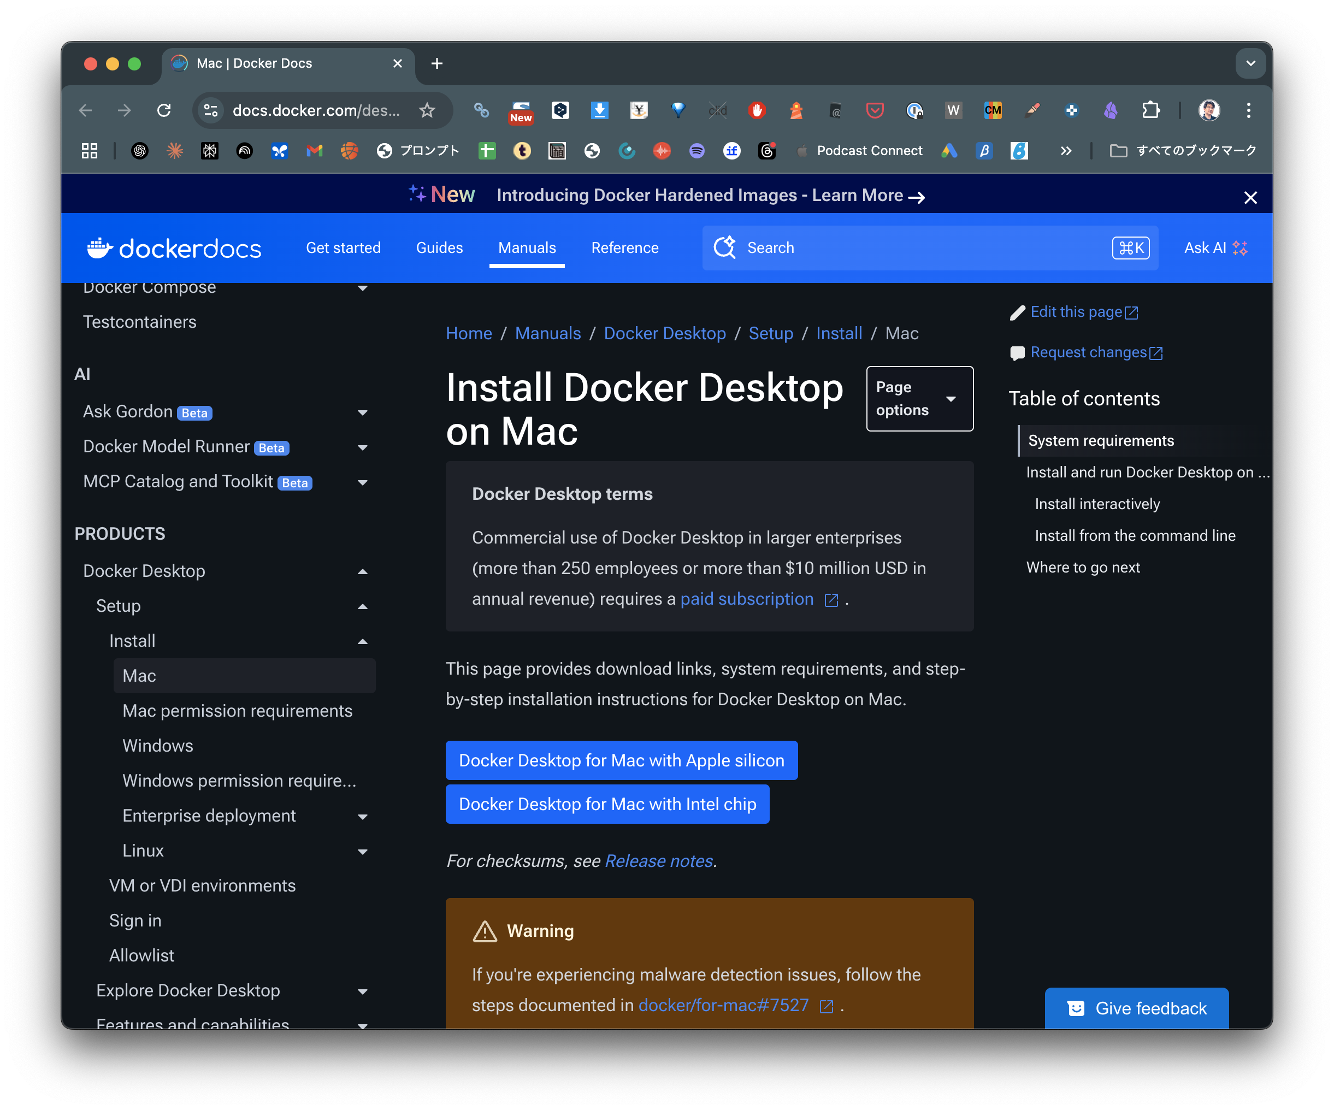
Task: Expand the Enterprise deployment section
Action: click(363, 817)
